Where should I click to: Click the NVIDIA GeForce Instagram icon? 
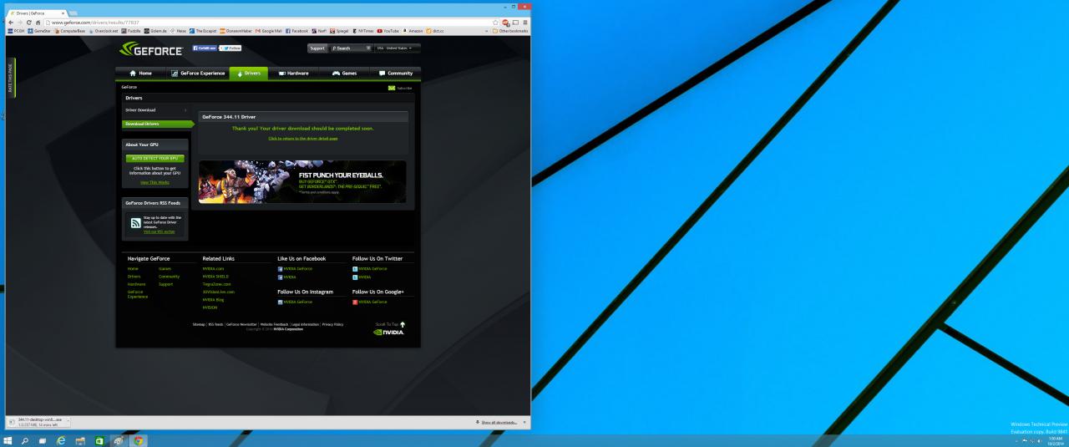(280, 302)
